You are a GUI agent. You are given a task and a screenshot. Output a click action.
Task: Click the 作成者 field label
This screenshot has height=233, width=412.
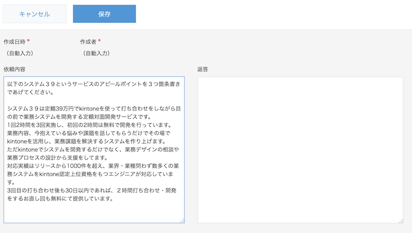tap(88, 42)
